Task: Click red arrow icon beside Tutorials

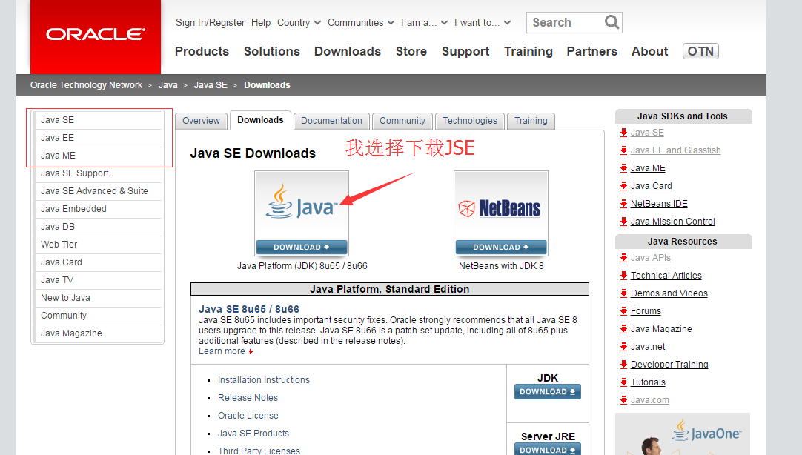Action: tap(623, 382)
